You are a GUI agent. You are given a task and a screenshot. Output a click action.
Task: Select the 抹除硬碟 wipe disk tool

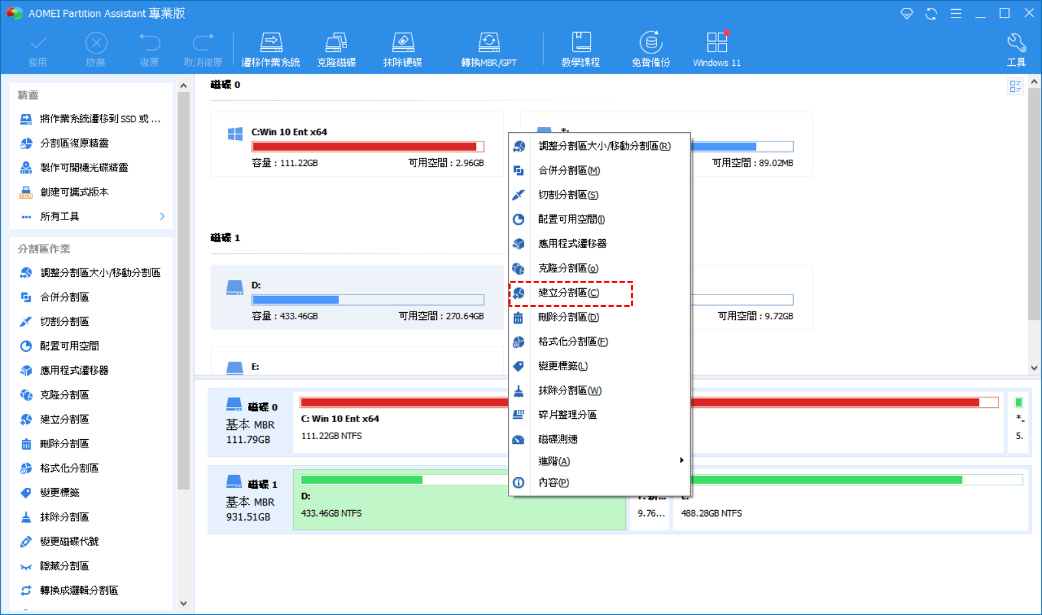tap(402, 50)
